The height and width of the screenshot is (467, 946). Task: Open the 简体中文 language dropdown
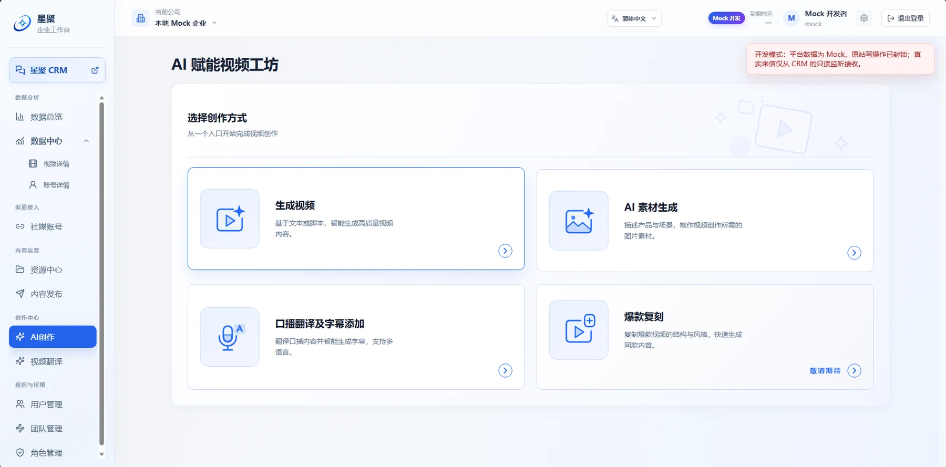pyautogui.click(x=634, y=18)
